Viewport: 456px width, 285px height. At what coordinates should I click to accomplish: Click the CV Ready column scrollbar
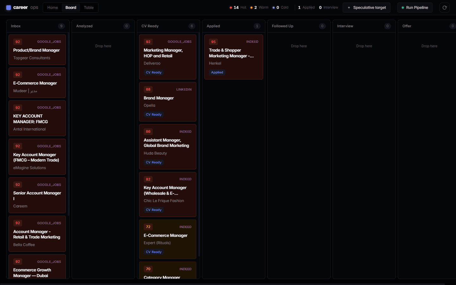tap(199, 144)
